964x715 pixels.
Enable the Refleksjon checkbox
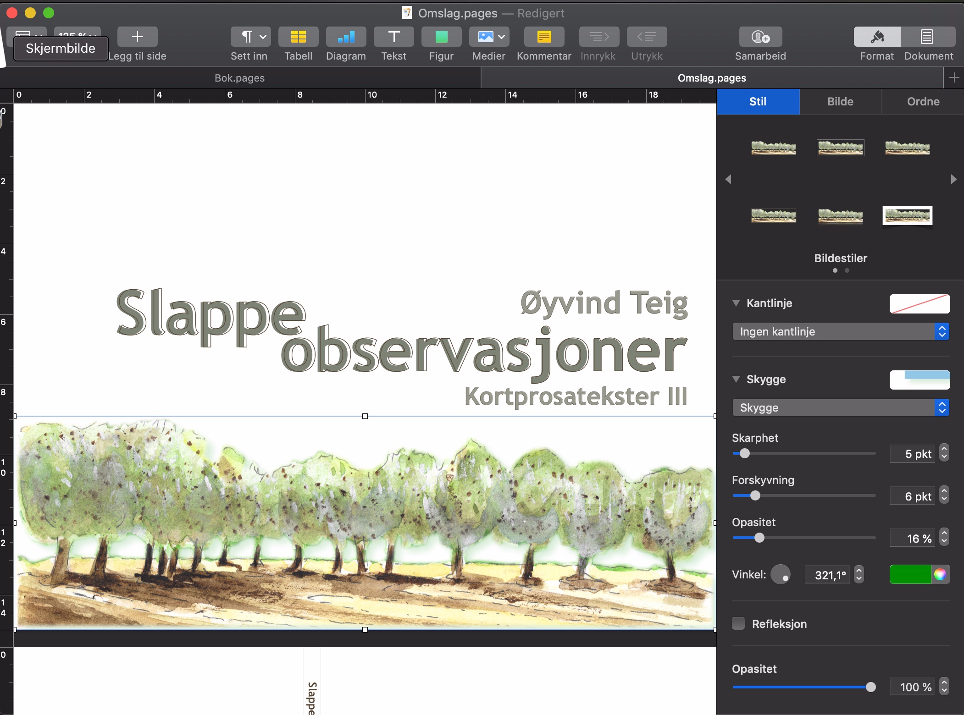pos(738,624)
